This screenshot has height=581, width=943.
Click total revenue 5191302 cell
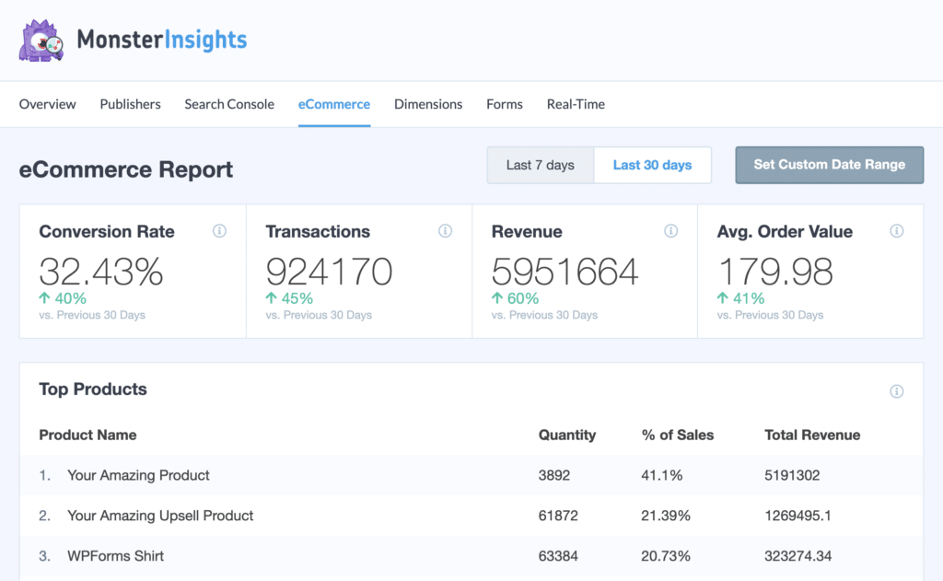pyautogui.click(x=792, y=475)
